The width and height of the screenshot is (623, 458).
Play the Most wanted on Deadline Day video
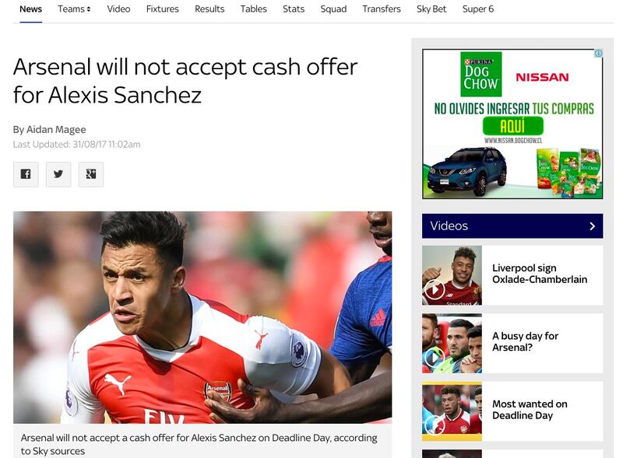click(435, 425)
